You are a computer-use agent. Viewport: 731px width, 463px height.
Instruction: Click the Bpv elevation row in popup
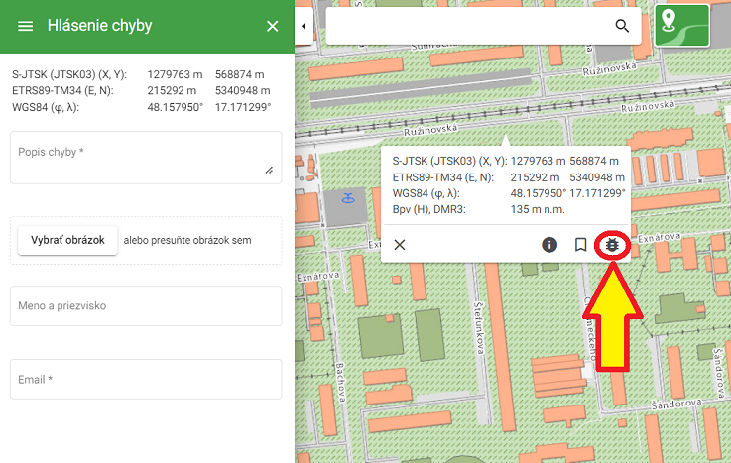click(506, 210)
